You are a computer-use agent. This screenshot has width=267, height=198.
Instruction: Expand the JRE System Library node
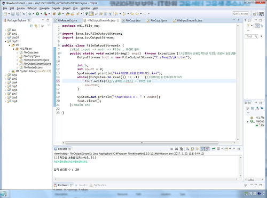click(x=10, y=71)
